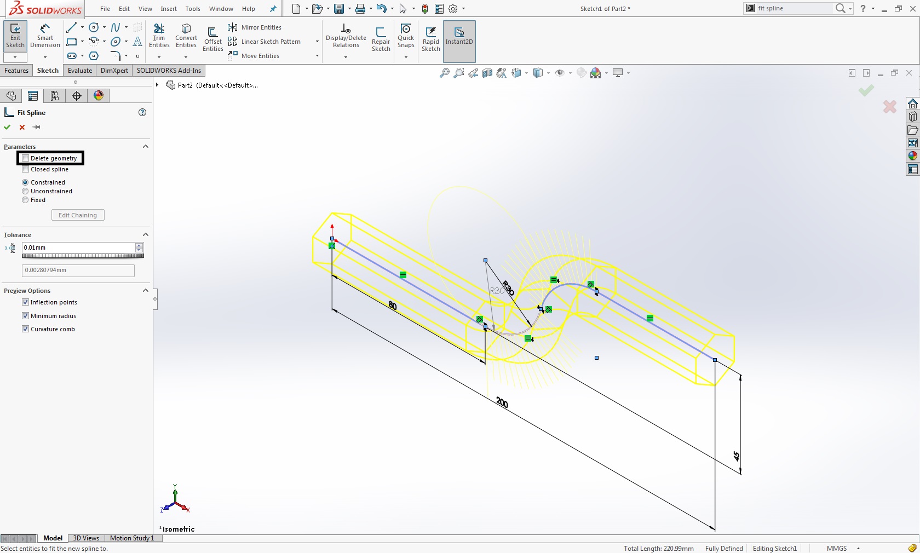Uncheck the Curvature comb option
920x553 pixels.
(25, 329)
